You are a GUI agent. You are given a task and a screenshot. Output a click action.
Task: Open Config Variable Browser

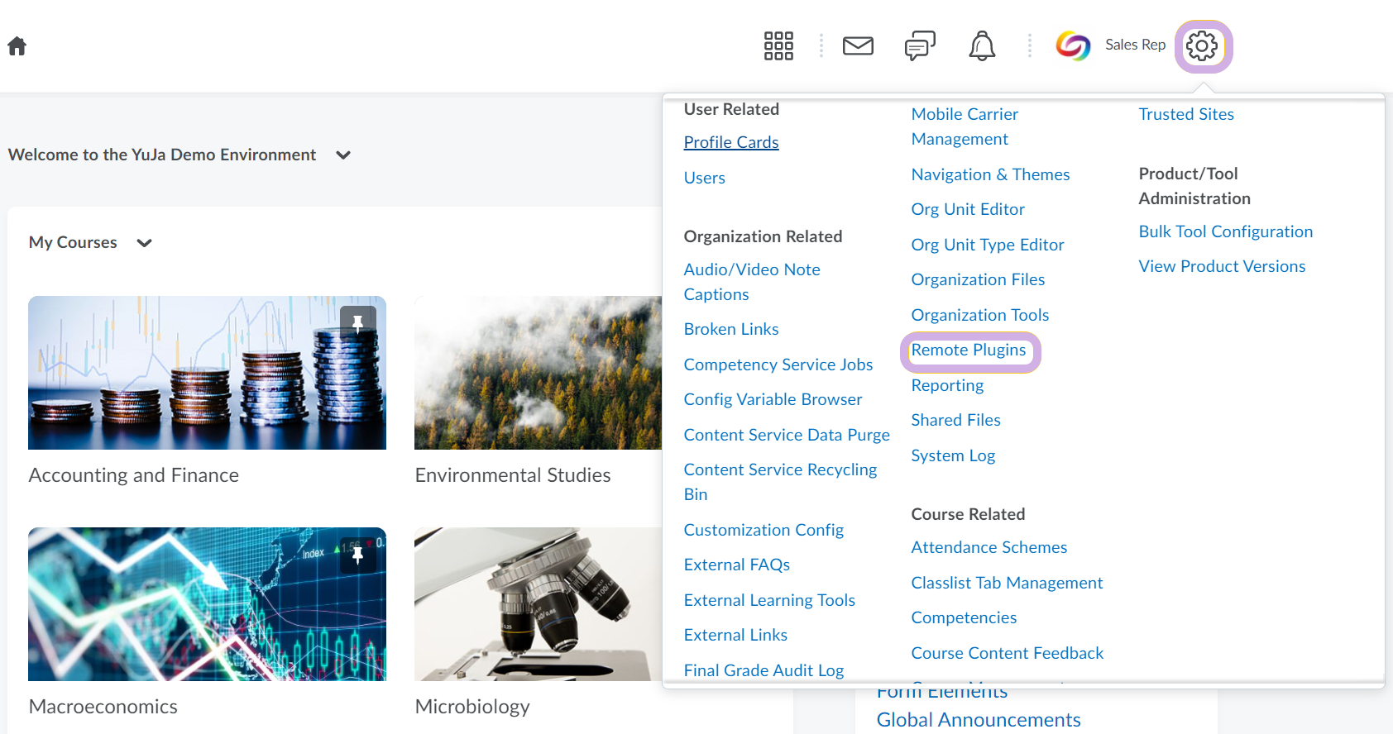[773, 399]
